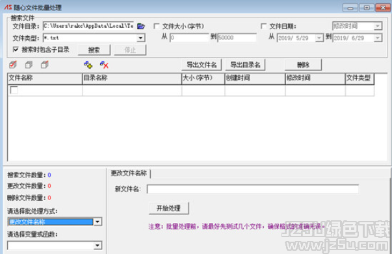Minimize the 随心文件批量处理 window
The height and width of the screenshot is (254, 392).
coord(350,8)
